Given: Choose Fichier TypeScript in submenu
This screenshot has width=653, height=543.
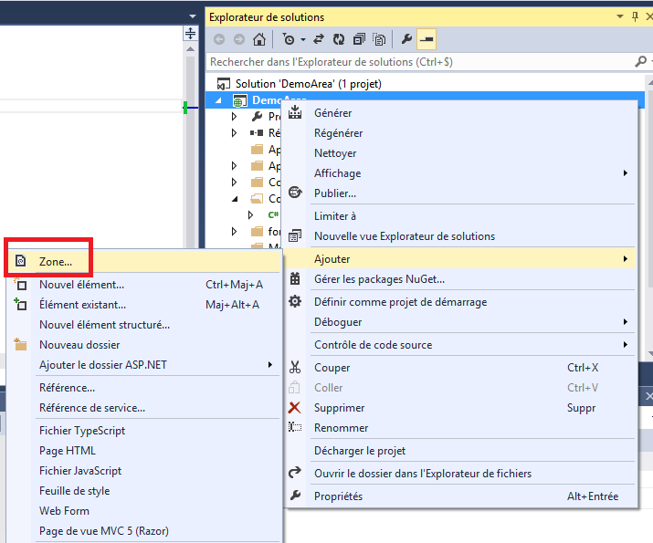Looking at the screenshot, I should [144, 430].
